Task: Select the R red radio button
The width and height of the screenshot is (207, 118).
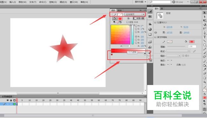Action: 136,36
